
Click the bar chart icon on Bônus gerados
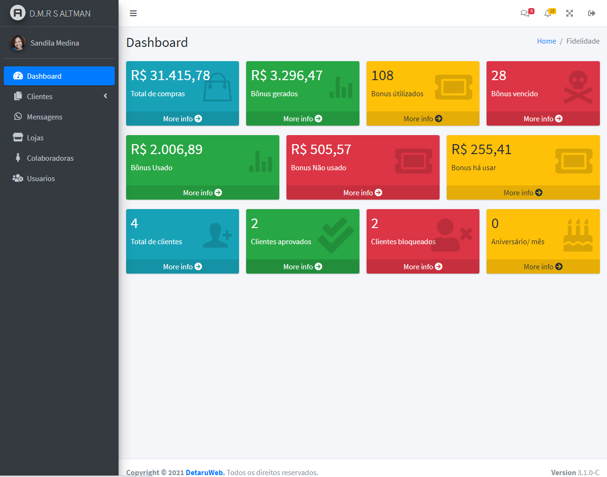coord(341,87)
